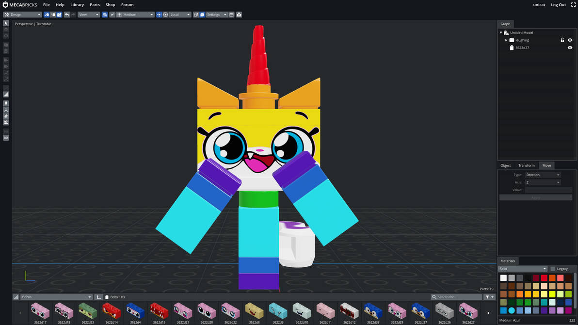Click the perspective grid icon after View dropdown

[x=105, y=15]
